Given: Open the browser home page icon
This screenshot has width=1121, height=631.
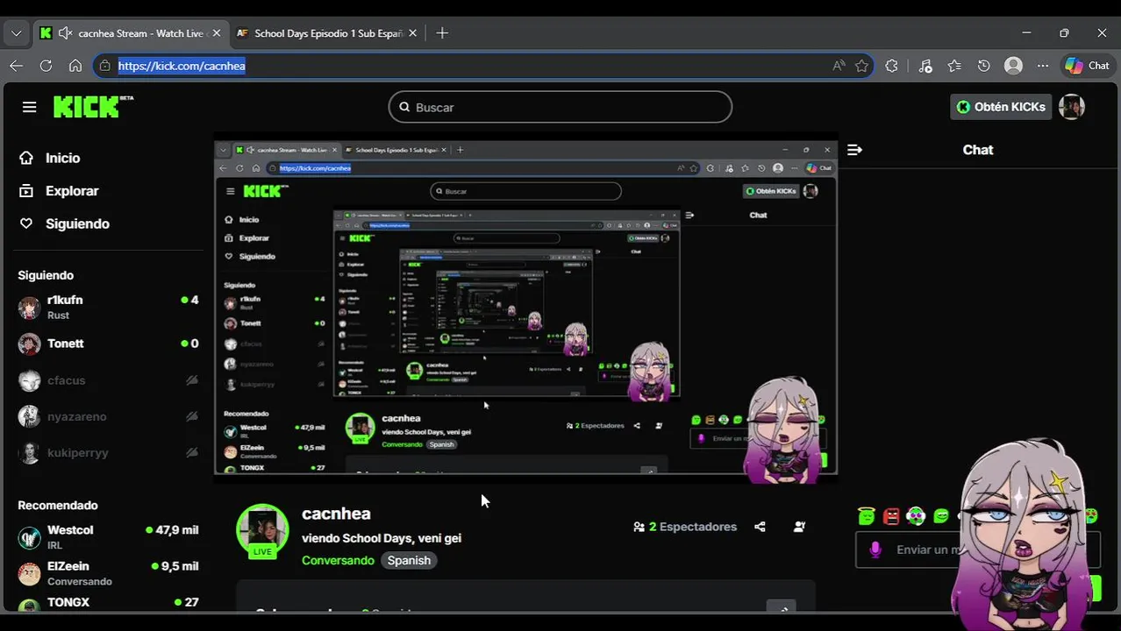Looking at the screenshot, I should tap(75, 66).
